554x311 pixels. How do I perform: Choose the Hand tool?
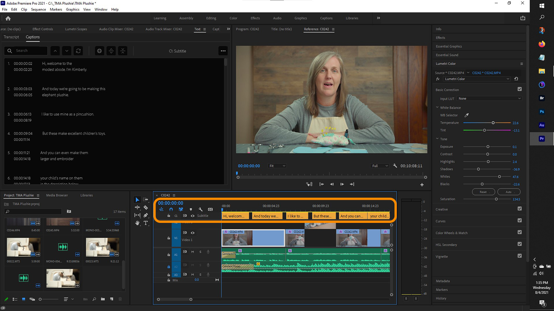click(x=137, y=223)
